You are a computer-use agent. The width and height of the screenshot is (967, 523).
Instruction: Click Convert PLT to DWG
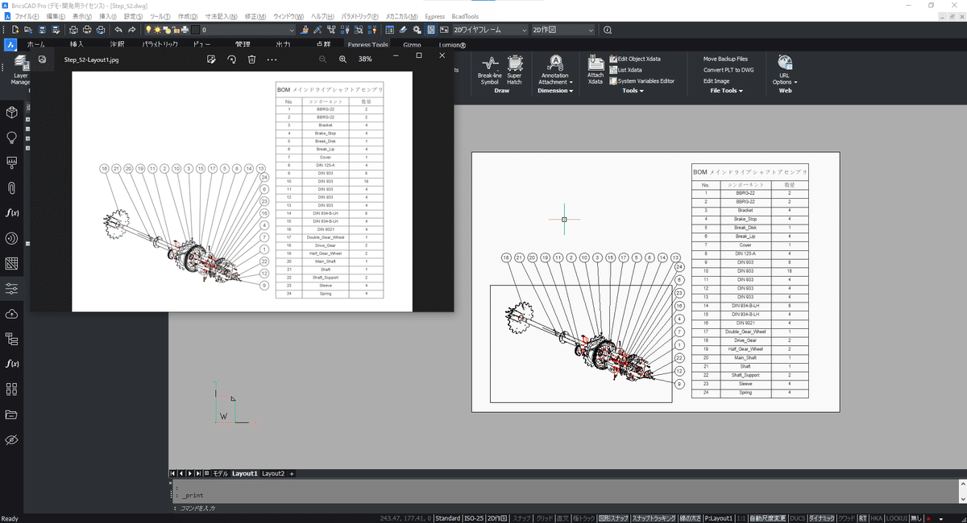(x=728, y=70)
